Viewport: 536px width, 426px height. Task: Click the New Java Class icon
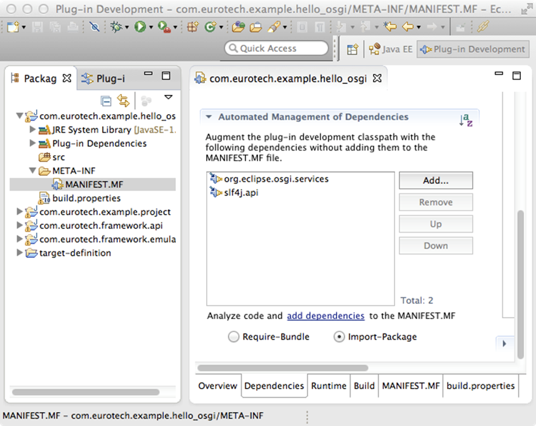(210, 27)
